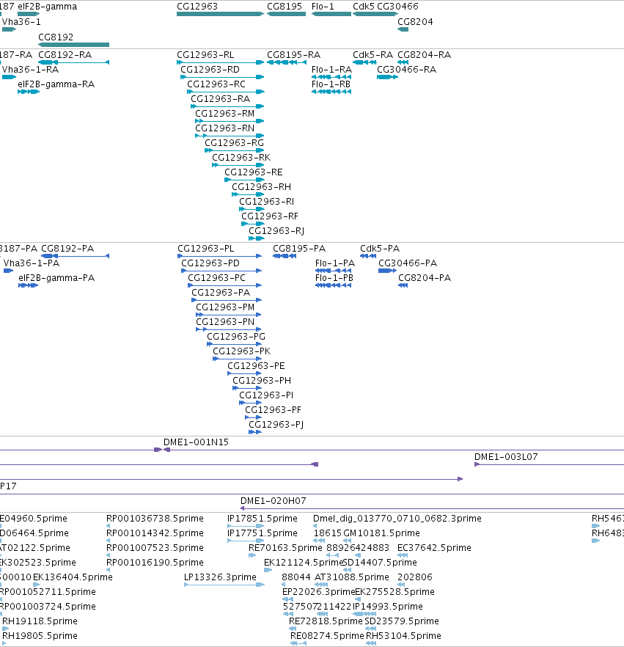The height and width of the screenshot is (647, 624).
Task: Click protein CG30466-PA label
Action: tap(408, 263)
